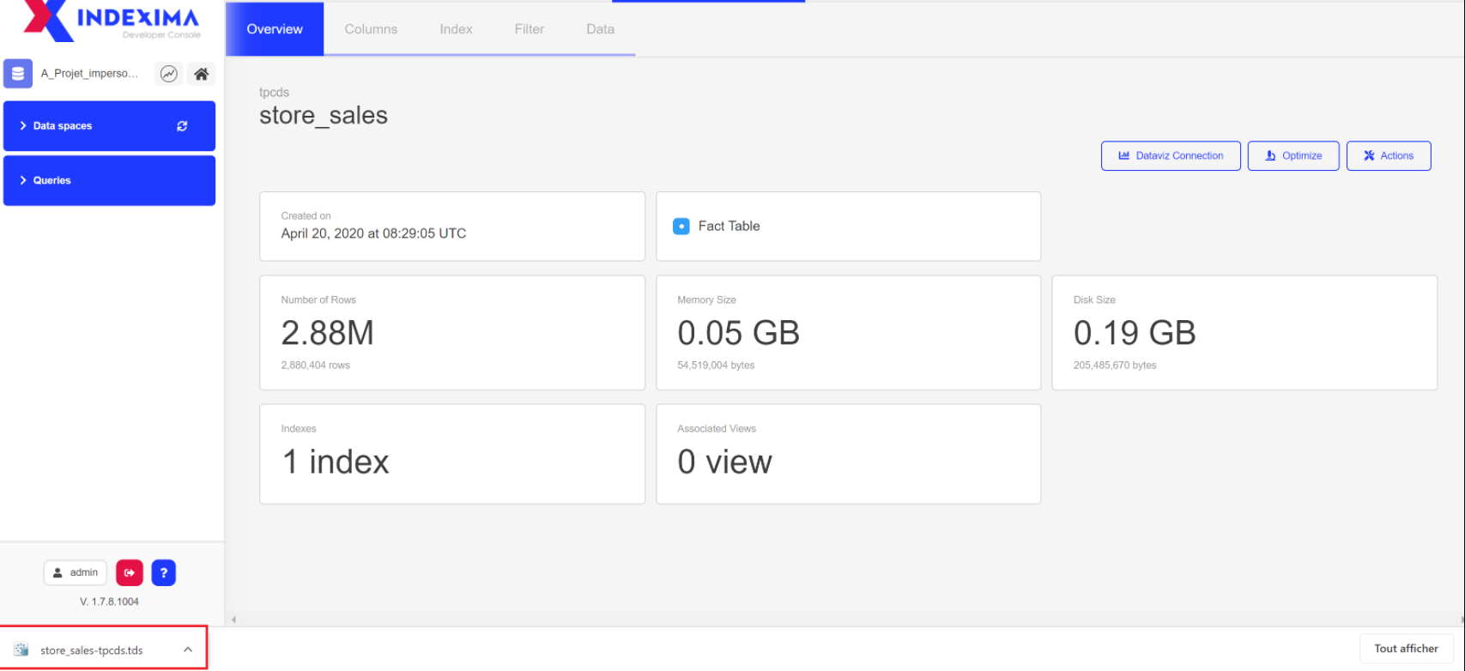Image resolution: width=1465 pixels, height=671 pixels.
Task: Expand the Queries section
Action: click(x=109, y=180)
